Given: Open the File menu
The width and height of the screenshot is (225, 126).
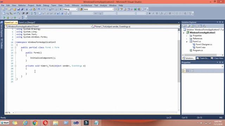Looking at the screenshot, I should (2, 5).
